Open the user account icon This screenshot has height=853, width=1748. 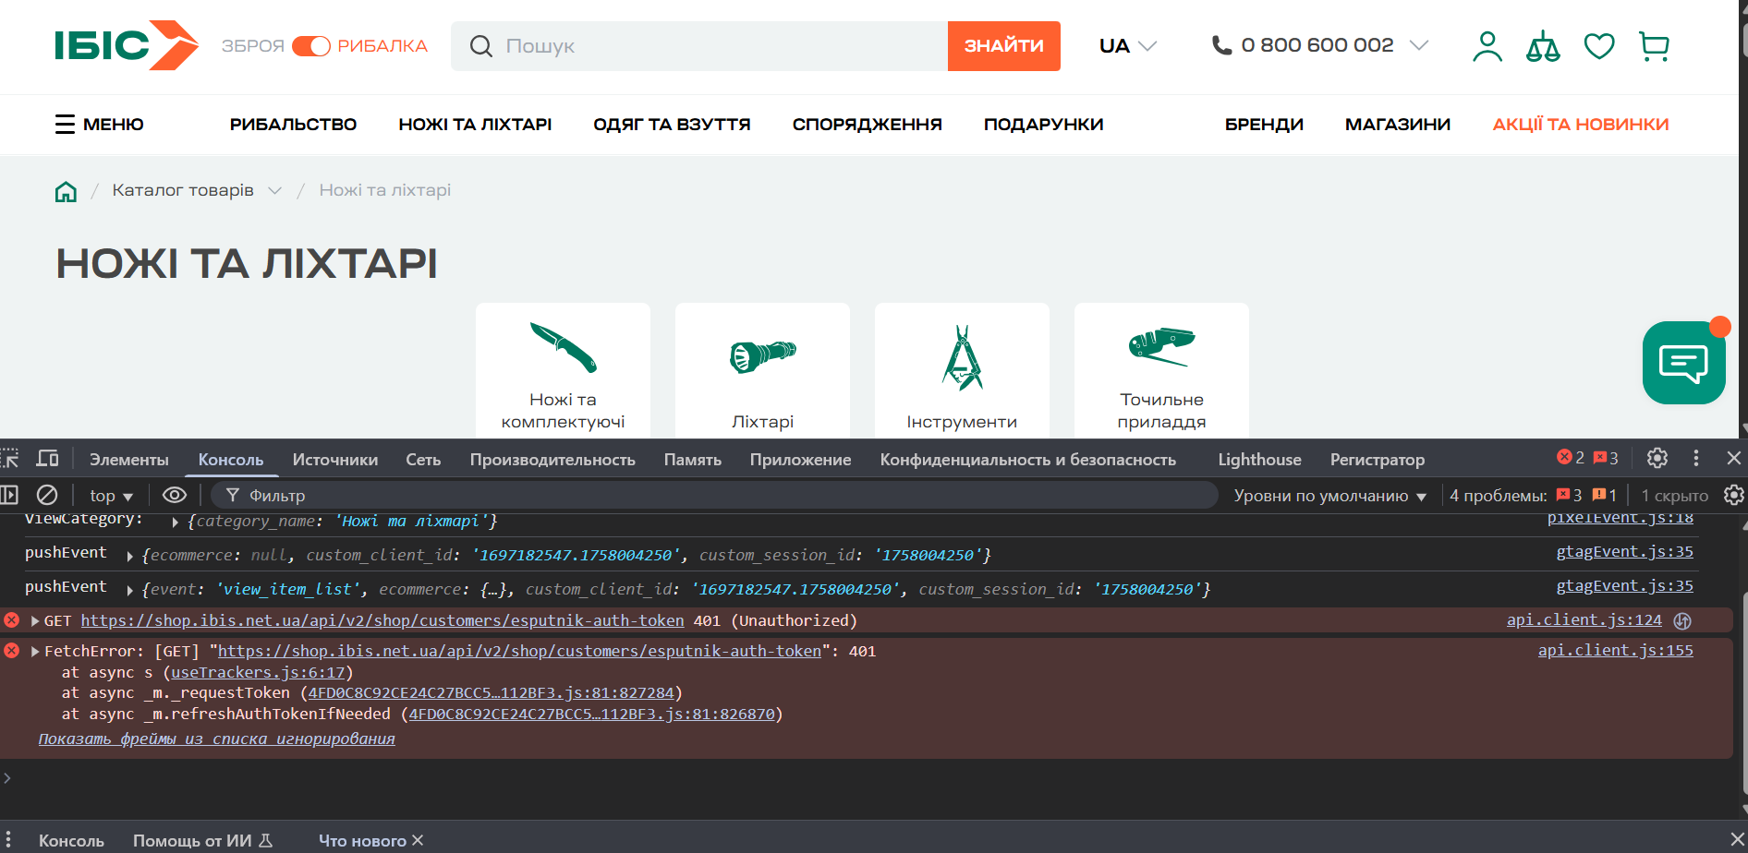point(1487,46)
